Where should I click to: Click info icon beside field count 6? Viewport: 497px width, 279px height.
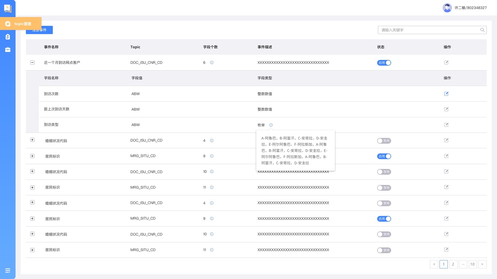pos(212,62)
